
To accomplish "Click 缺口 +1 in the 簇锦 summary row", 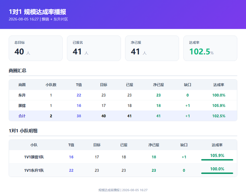I will (x=187, y=105).
